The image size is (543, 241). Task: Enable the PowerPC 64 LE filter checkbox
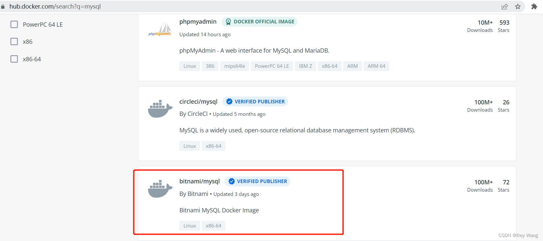coord(14,24)
